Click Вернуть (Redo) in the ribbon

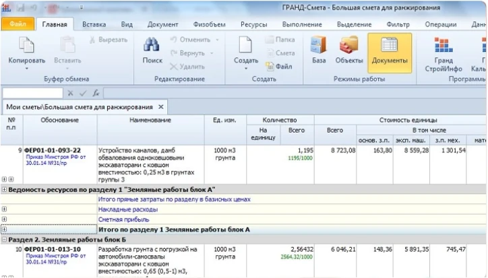click(x=187, y=53)
